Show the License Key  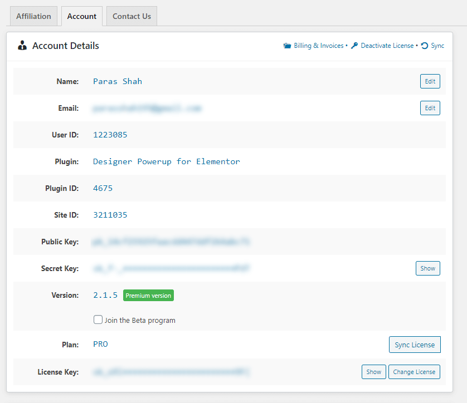tap(374, 372)
